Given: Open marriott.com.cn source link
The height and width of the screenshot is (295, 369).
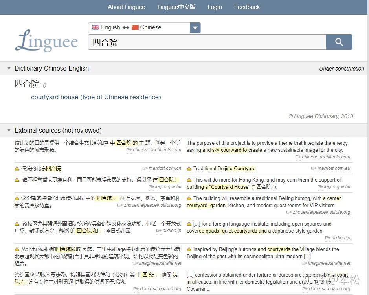Looking at the screenshot, I should [165, 168].
